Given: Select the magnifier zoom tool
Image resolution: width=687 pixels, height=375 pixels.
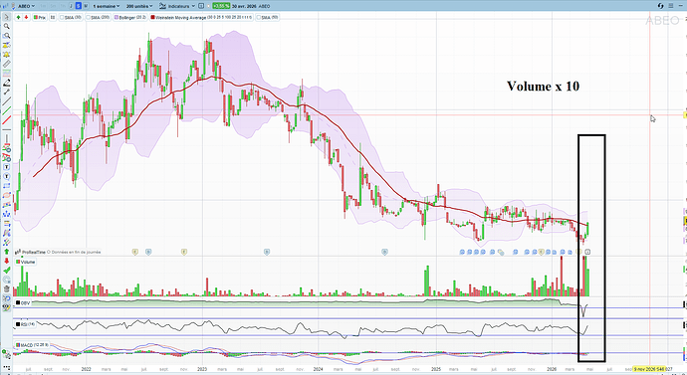Looking at the screenshot, I should 7,26.
